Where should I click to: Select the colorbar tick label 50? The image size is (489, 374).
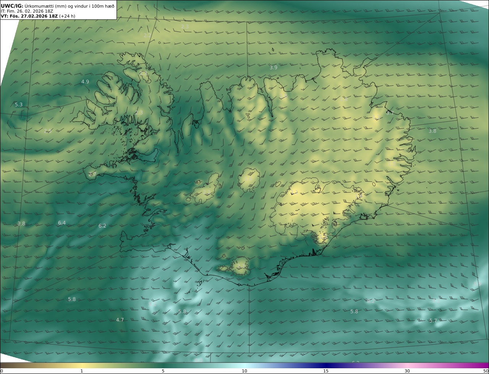coord(486,371)
